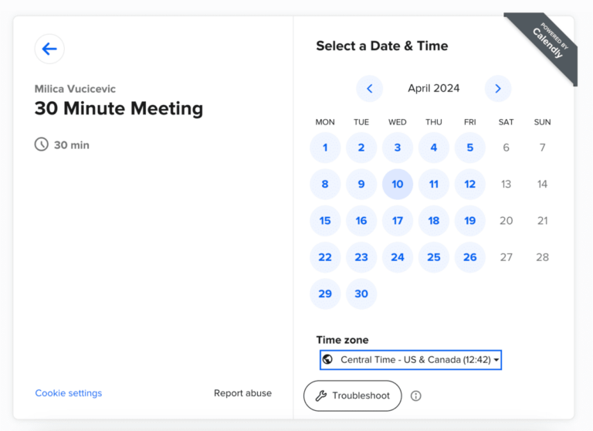This screenshot has width=593, height=431.
Task: Select April 8 on the calendar
Action: (325, 185)
